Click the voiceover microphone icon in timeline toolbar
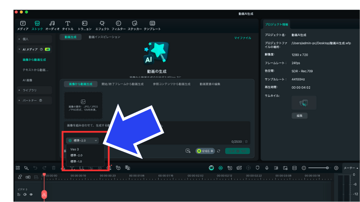This screenshot has width=360, height=202. click(x=266, y=167)
